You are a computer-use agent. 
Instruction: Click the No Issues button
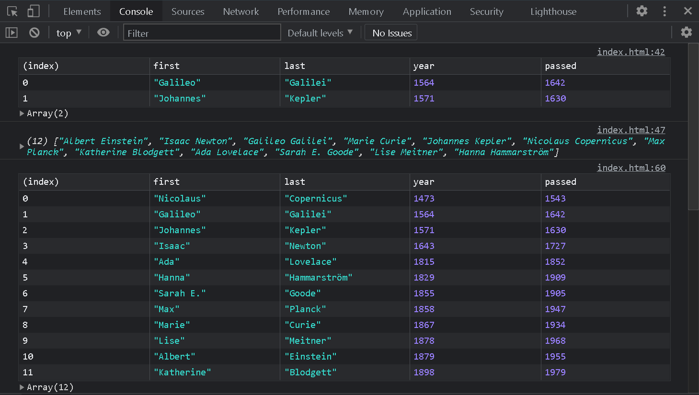(x=391, y=33)
